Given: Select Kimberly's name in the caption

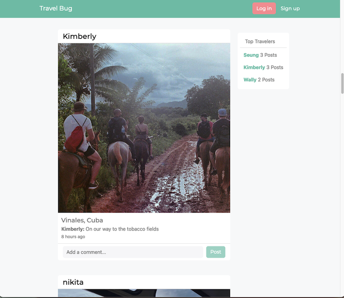Looking at the screenshot, I should pos(73,229).
